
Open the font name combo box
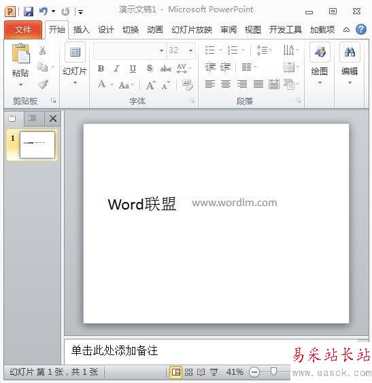[130, 50]
